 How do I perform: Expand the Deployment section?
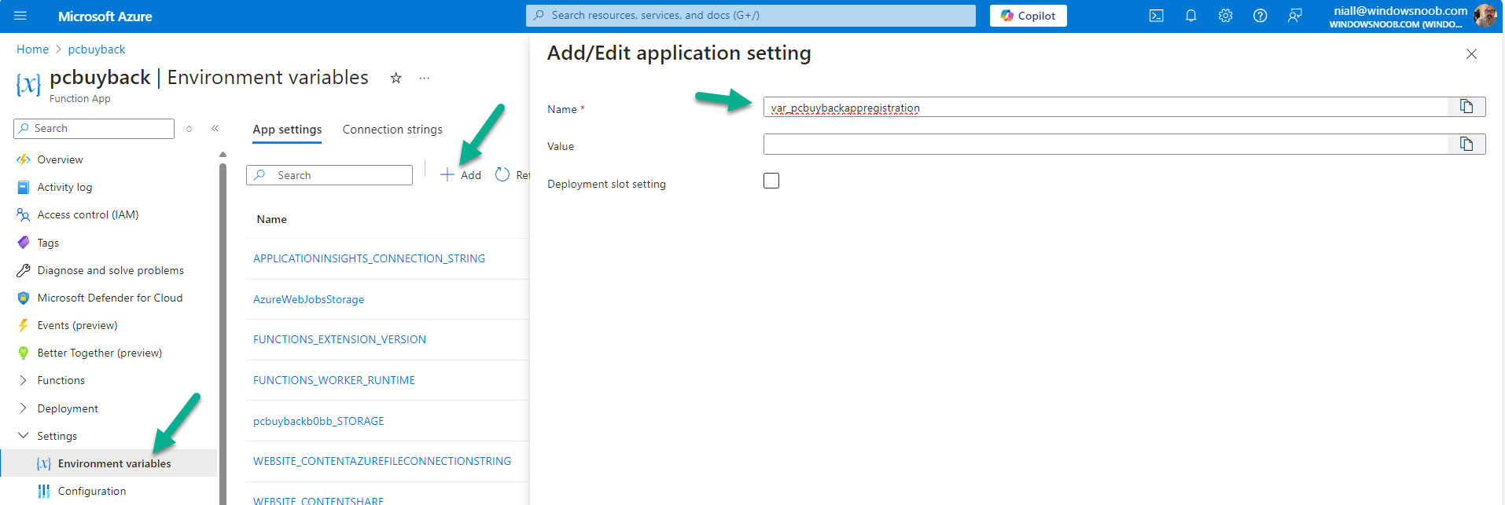click(23, 408)
